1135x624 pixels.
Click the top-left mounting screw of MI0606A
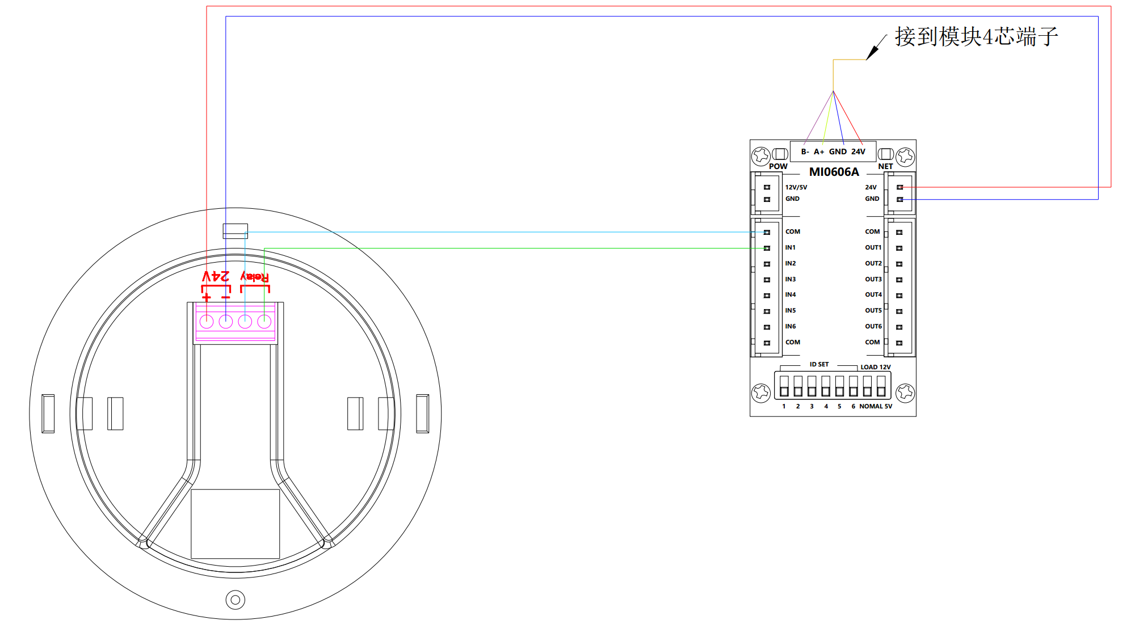761,155
